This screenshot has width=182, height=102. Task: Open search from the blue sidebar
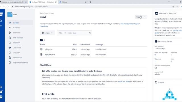[x=1, y=21]
